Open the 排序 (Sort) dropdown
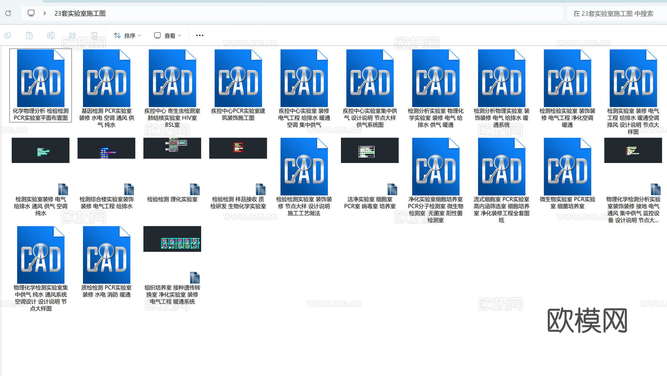The width and height of the screenshot is (667, 376). pos(127,35)
